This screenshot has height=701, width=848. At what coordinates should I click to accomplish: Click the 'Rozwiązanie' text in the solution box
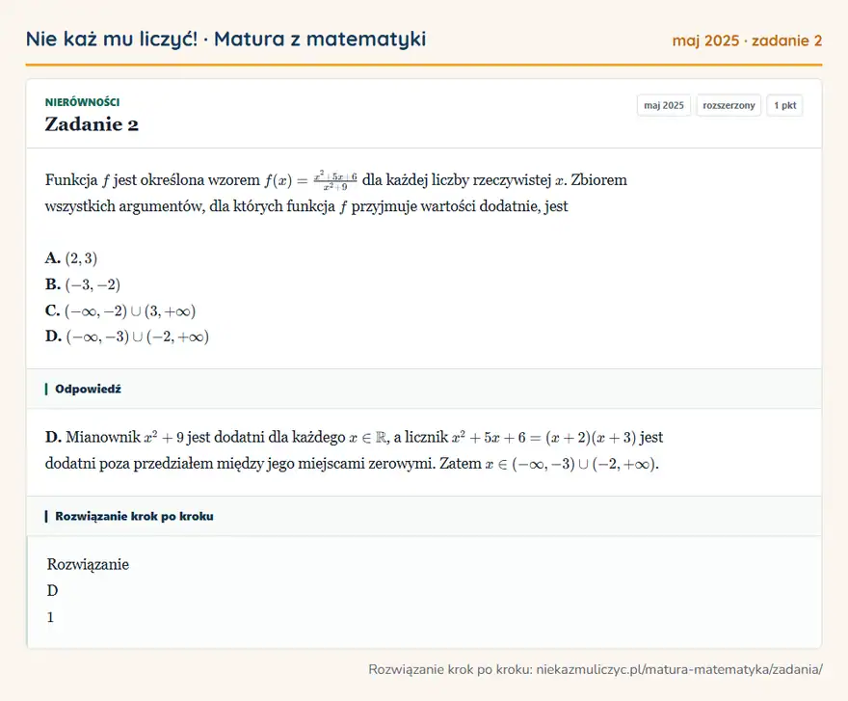88,564
